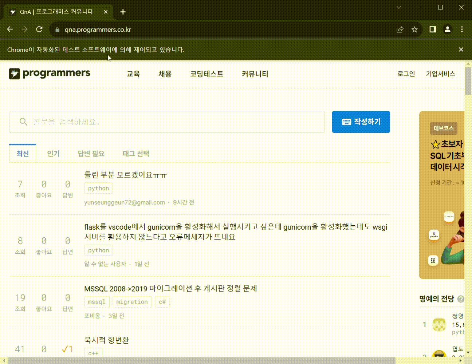
Task: Click the c++ tag
Action: (93, 353)
